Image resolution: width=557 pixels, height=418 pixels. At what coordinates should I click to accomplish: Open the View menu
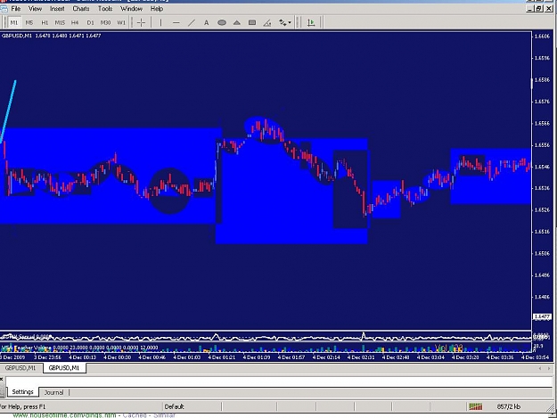coord(35,9)
